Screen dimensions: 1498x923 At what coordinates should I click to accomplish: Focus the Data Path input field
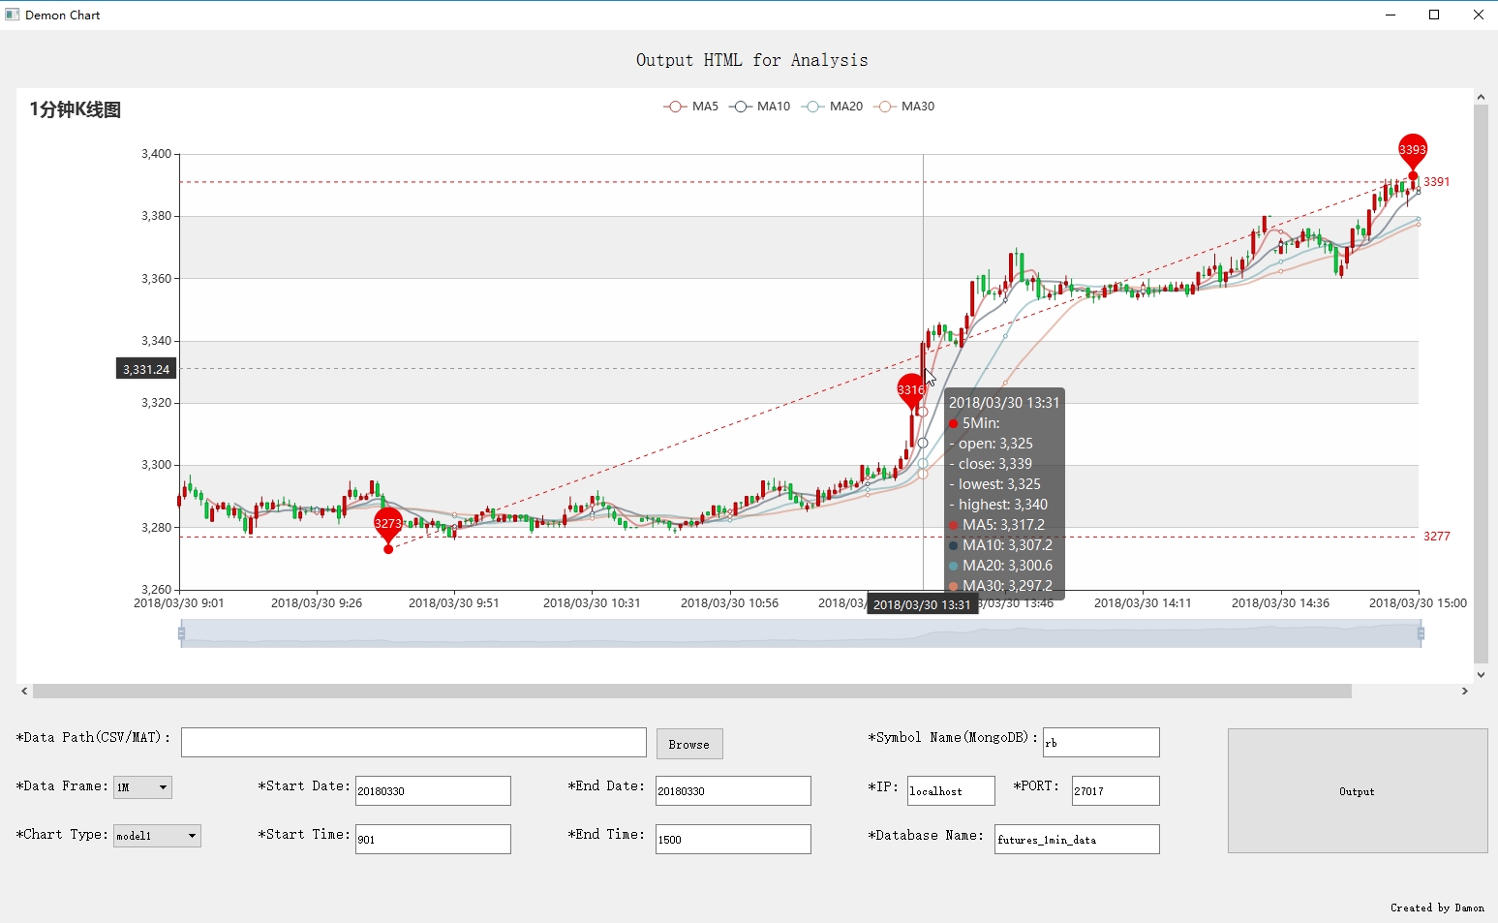(413, 743)
